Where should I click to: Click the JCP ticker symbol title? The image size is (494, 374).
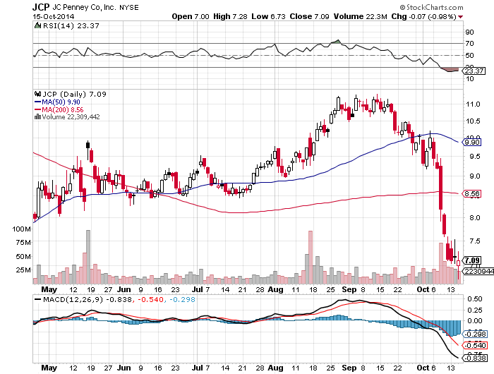[41, 7]
